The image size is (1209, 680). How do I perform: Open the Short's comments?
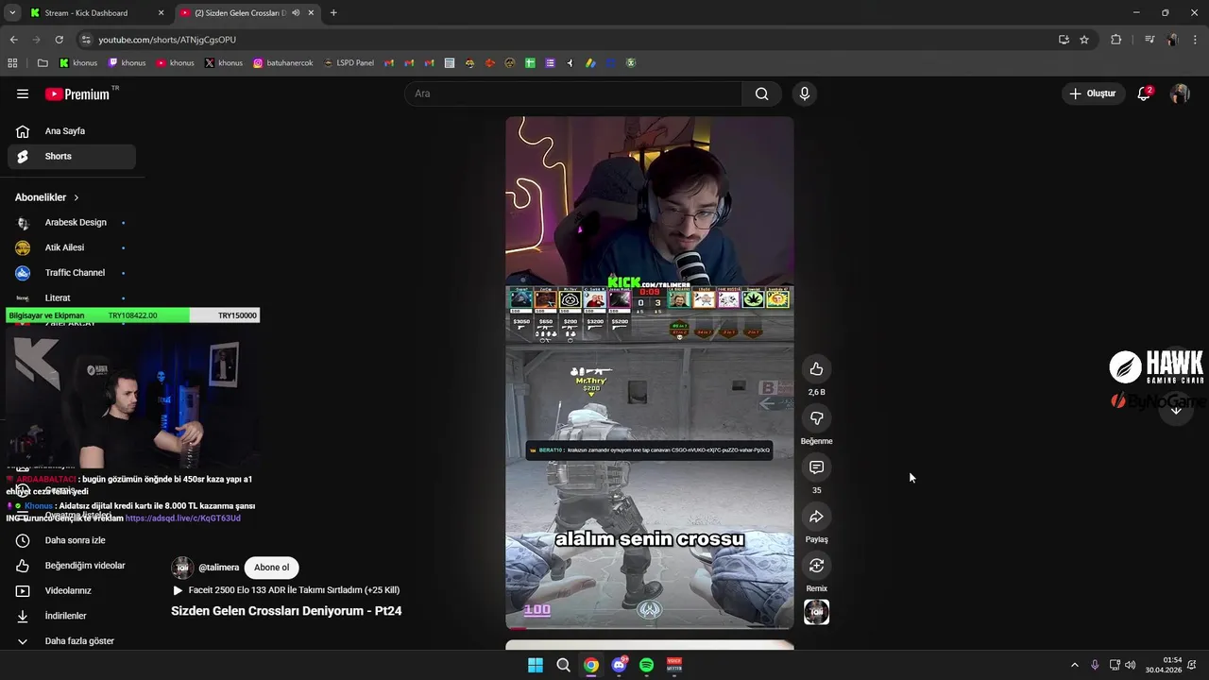816,467
